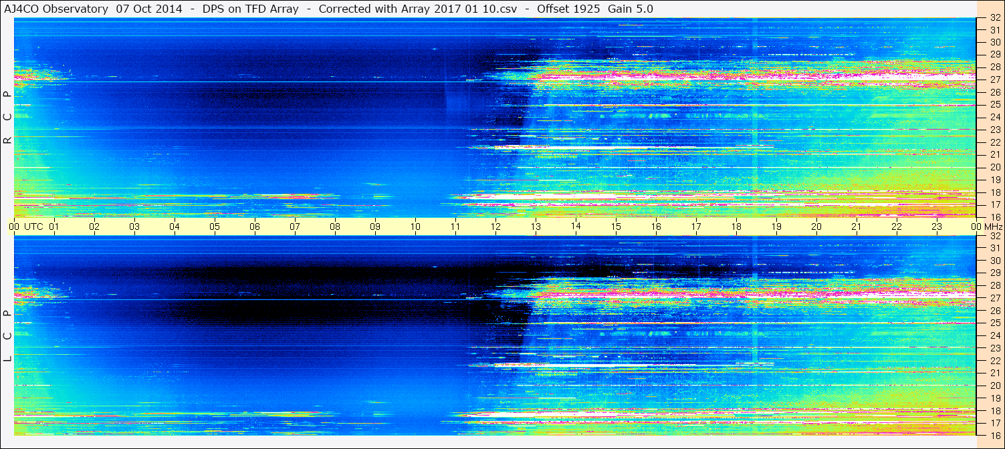Viewport: 1005px width, 449px height.
Task: Click the 'R C P' vertical panel label
Action: click(7, 117)
